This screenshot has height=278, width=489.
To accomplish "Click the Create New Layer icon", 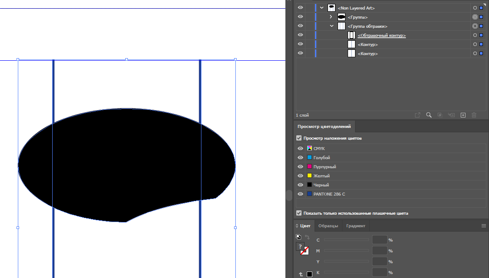I will pos(463,115).
